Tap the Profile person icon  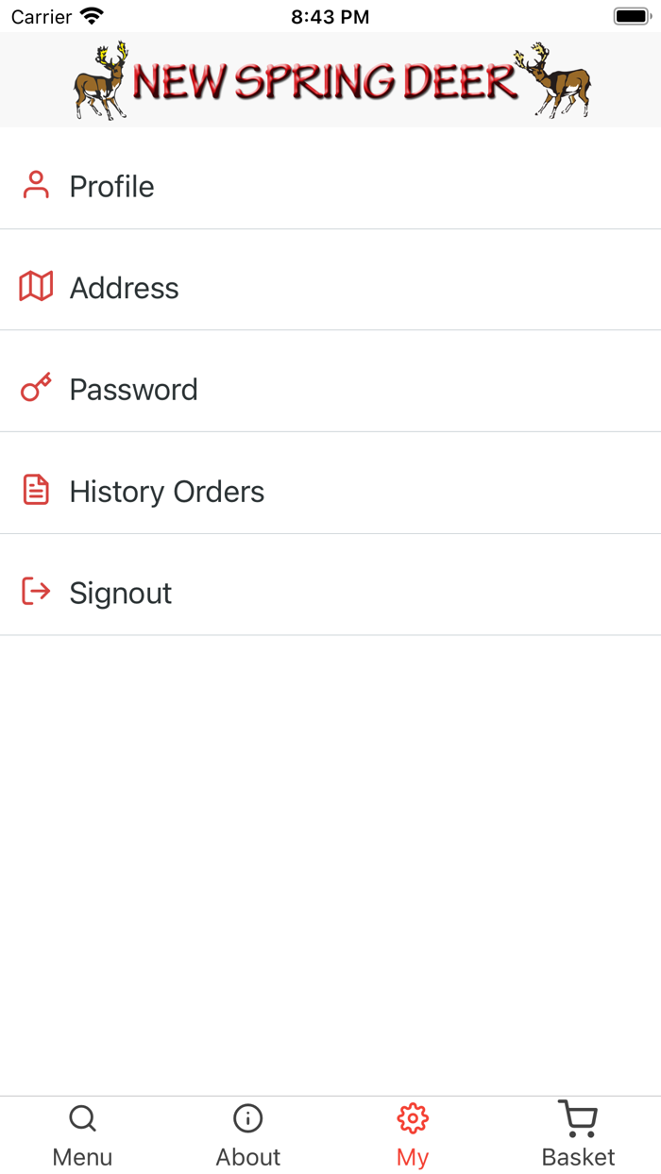[x=36, y=185]
